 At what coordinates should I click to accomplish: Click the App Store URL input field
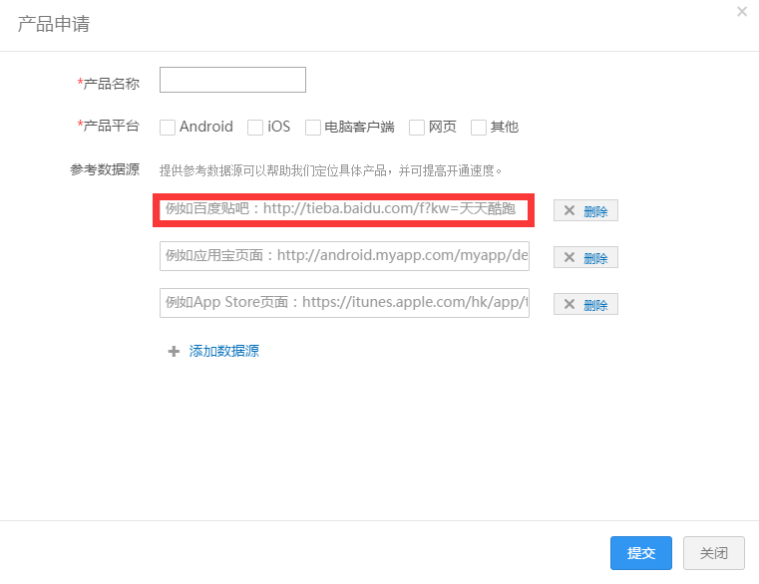pyautogui.click(x=344, y=302)
